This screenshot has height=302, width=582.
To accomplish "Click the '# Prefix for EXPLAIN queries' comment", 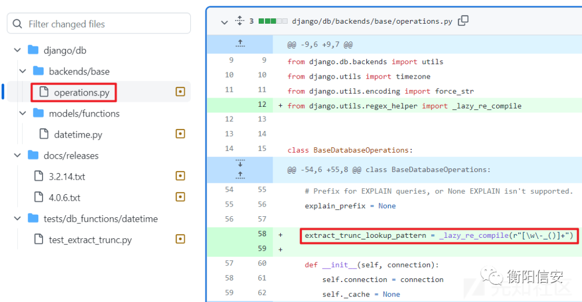I will click(439, 191).
